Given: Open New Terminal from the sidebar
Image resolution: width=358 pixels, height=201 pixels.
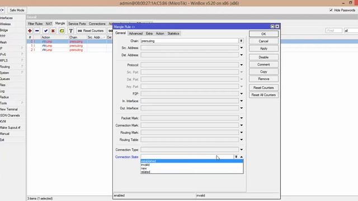Looking at the screenshot, I should tap(9, 109).
